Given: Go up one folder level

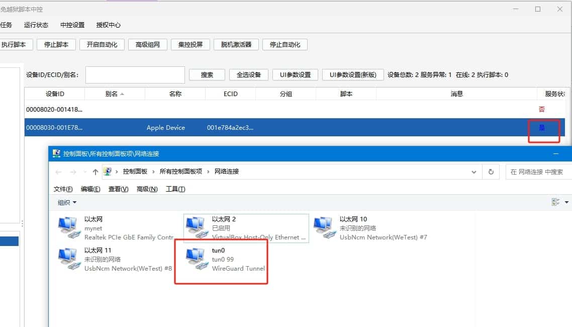Looking at the screenshot, I should point(95,172).
